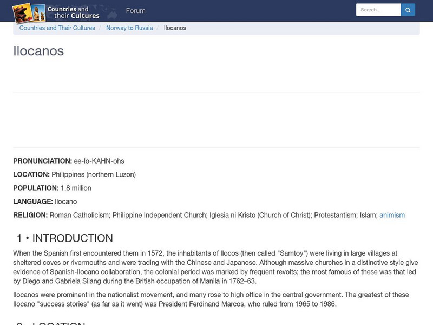The image size is (433, 325).
Task: Go to Countries and Their Cultures breadcrumb
Action: tap(57, 28)
